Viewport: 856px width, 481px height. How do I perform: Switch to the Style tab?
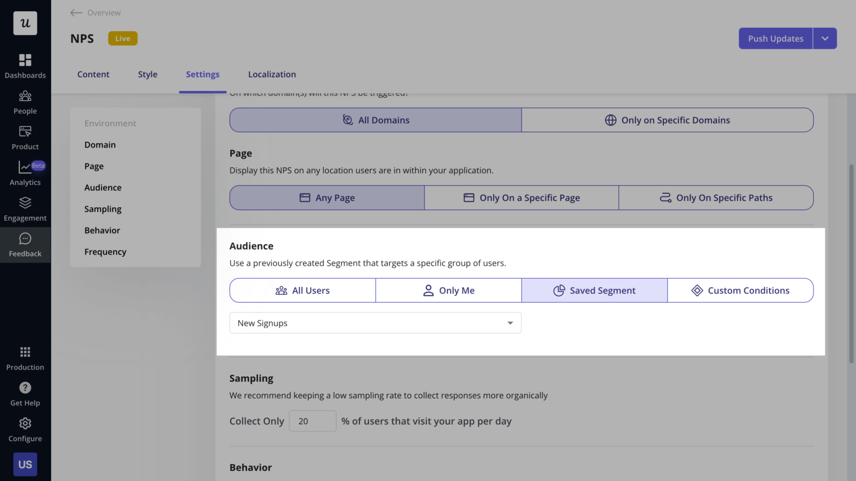[147, 74]
